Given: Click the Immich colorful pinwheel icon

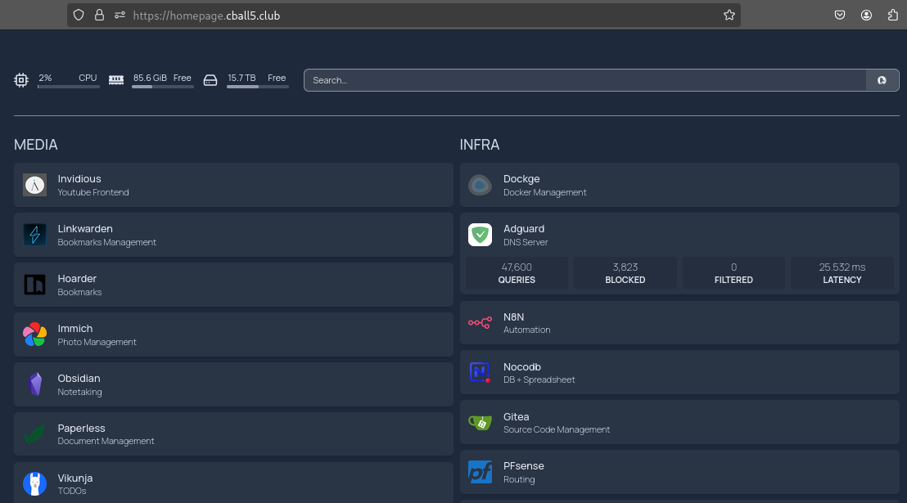Looking at the screenshot, I should click(x=34, y=335).
